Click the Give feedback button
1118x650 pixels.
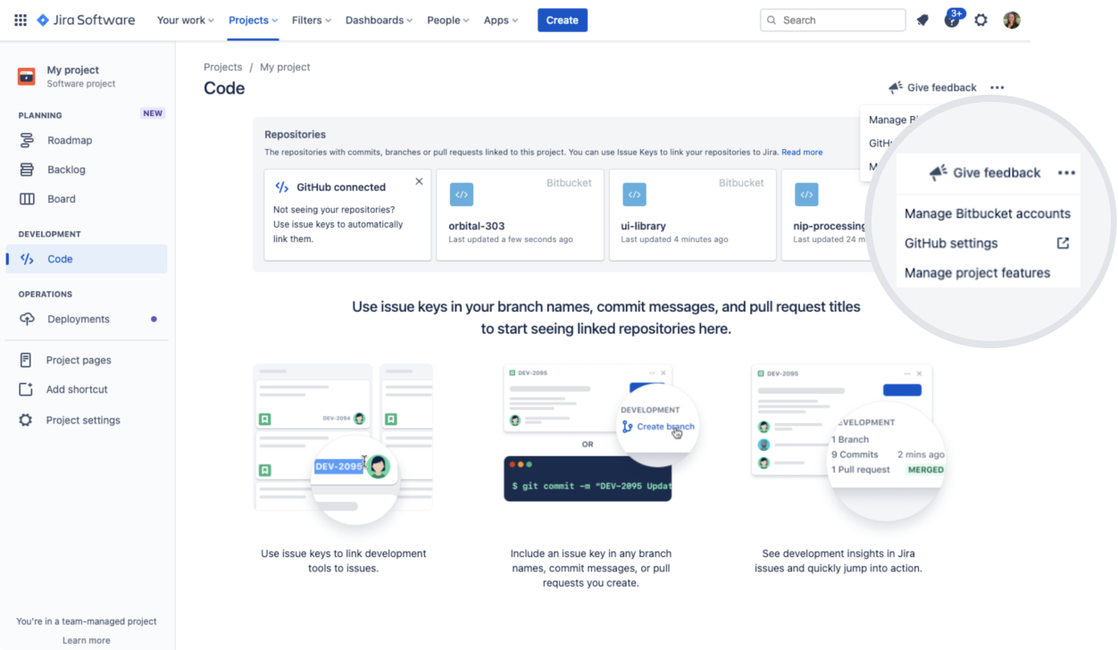pos(933,87)
